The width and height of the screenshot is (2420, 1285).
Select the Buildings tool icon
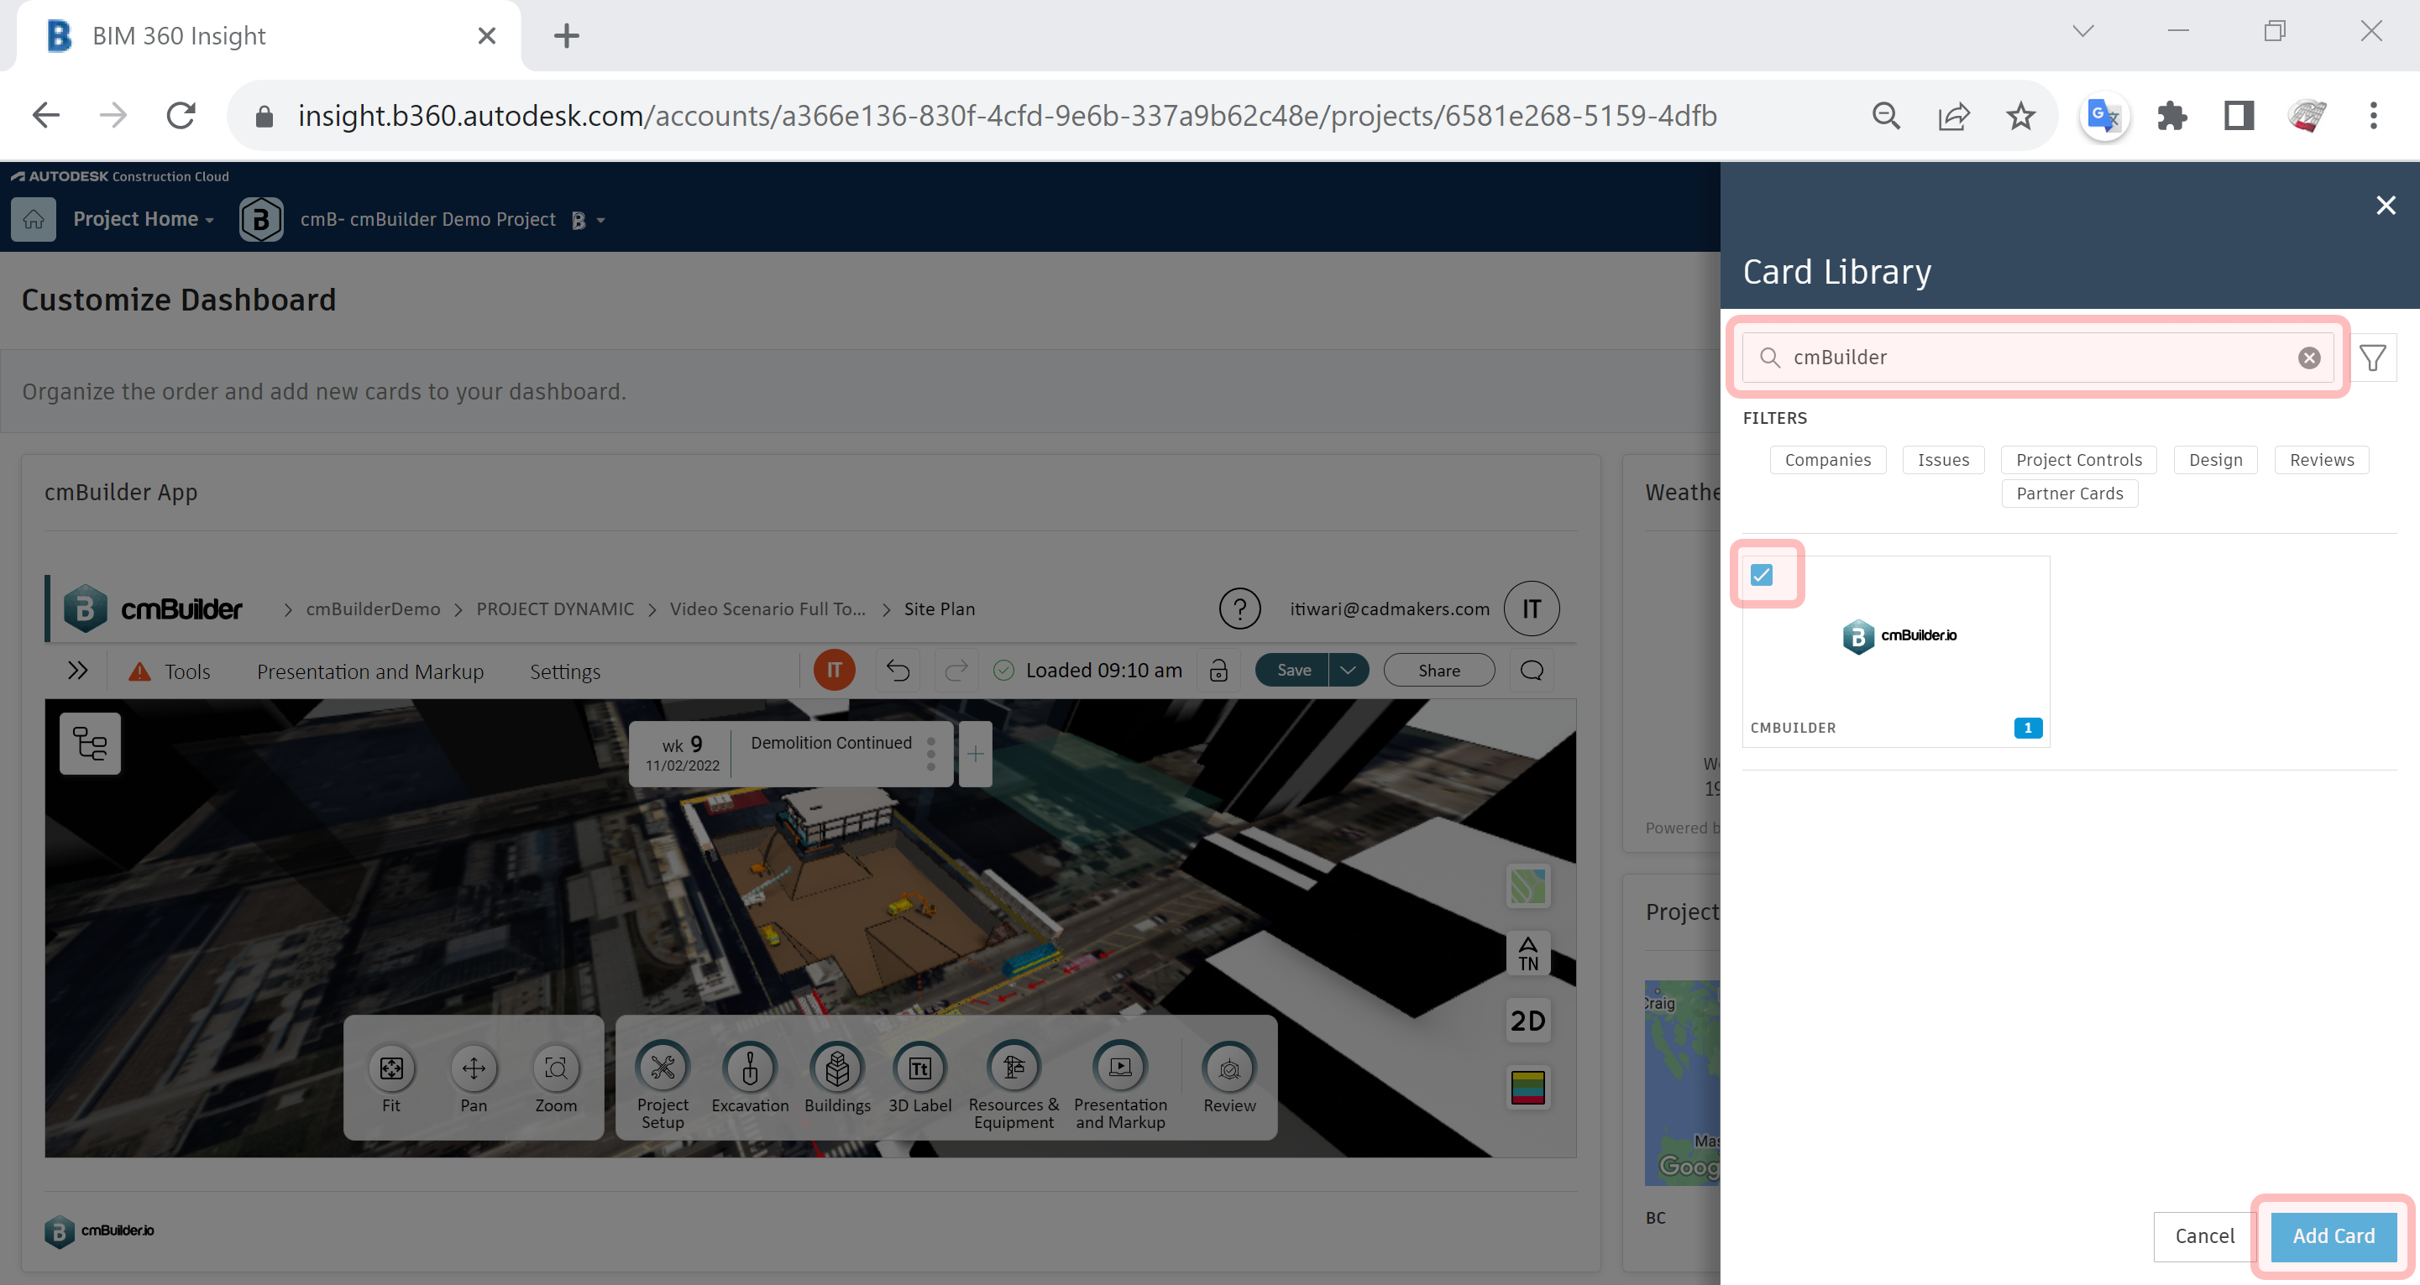click(x=837, y=1068)
